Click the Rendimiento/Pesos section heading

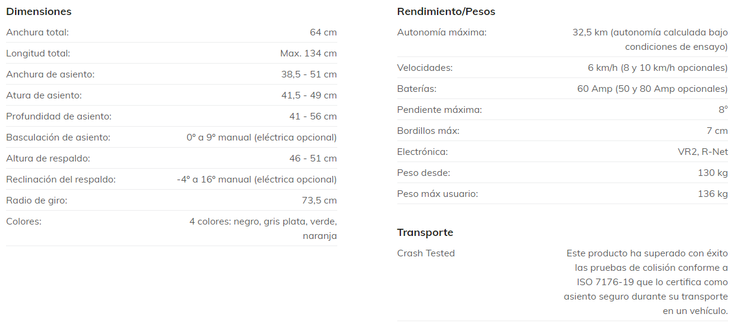point(446,11)
